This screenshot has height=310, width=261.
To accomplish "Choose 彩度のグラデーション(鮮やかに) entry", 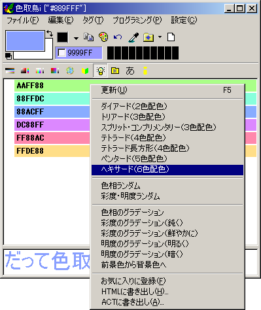I will (167, 233).
